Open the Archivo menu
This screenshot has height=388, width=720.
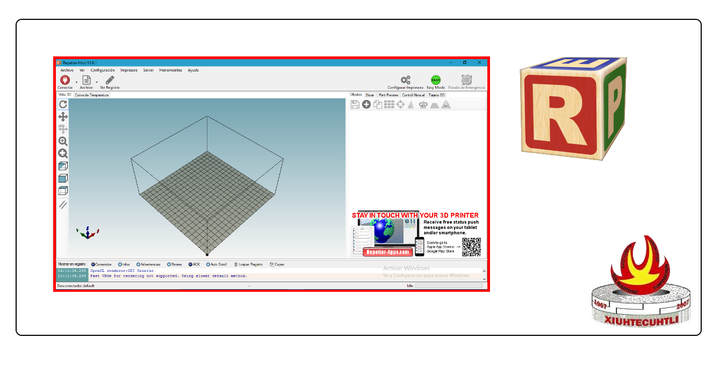pyautogui.click(x=67, y=70)
